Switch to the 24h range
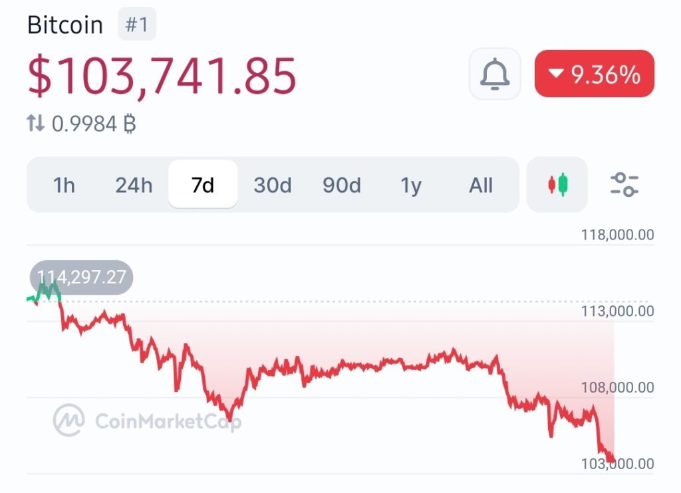This screenshot has width=681, height=493. pyautogui.click(x=134, y=185)
